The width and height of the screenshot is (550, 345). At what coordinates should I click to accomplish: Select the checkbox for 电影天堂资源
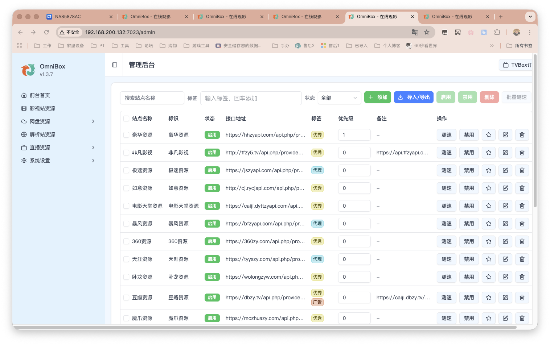(x=126, y=205)
